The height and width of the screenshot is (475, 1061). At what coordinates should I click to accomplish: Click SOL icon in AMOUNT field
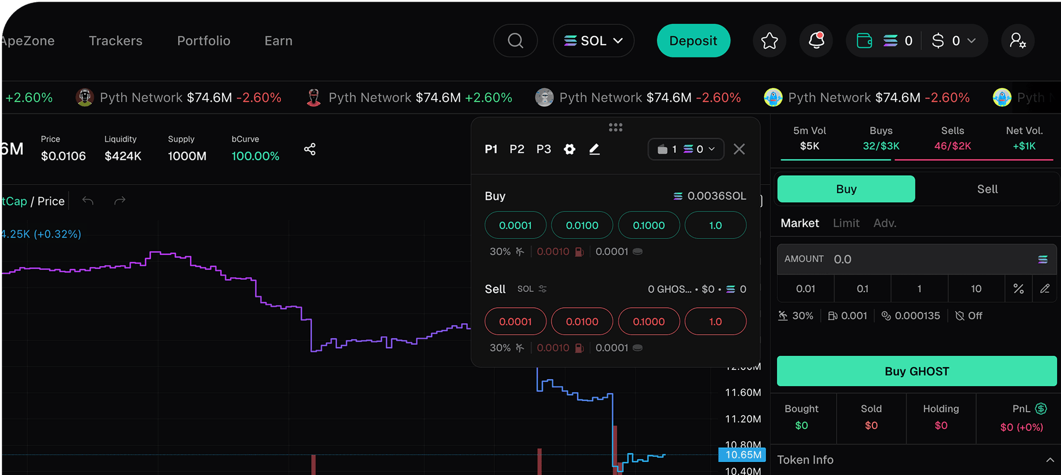(1042, 259)
